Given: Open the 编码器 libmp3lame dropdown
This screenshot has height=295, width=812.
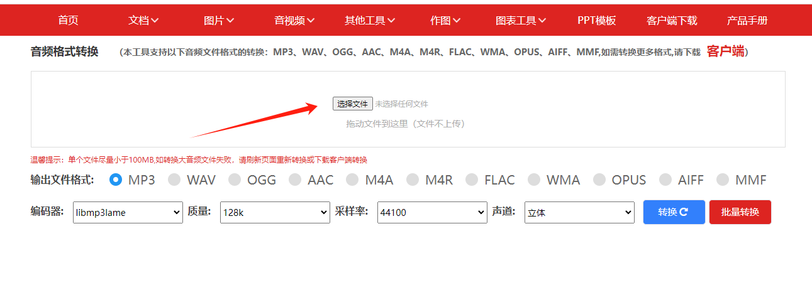Looking at the screenshot, I should 128,212.
